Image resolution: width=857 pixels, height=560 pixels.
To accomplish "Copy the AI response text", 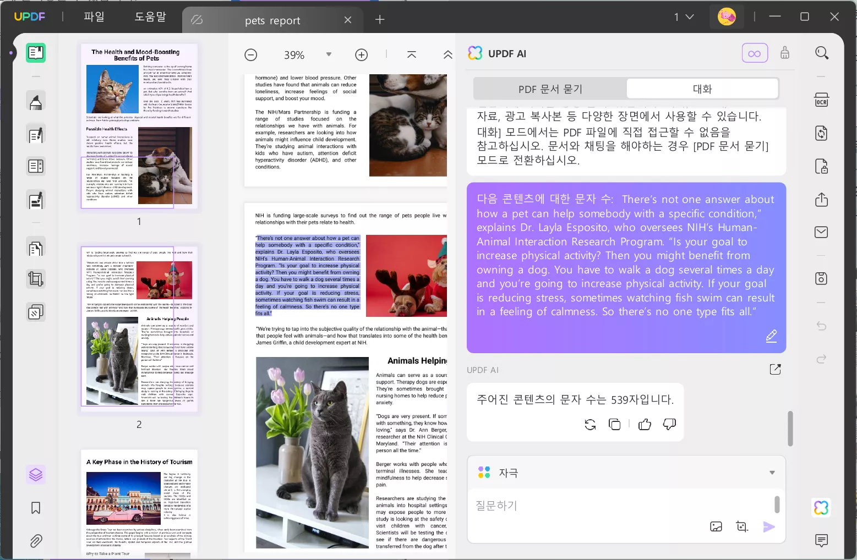I will [615, 424].
